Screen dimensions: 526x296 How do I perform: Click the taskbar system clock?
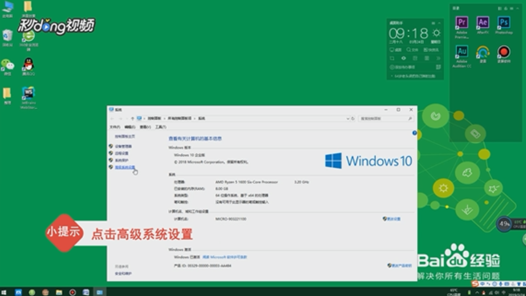point(517,292)
